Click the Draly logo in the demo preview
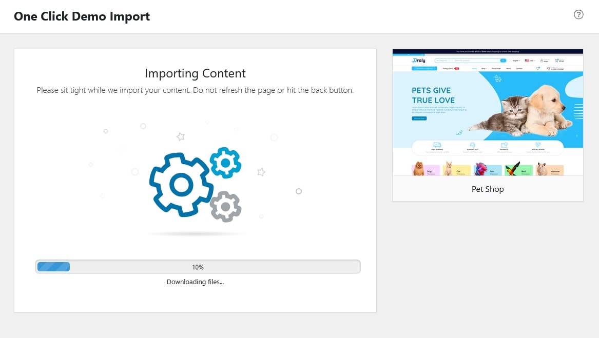The image size is (599, 338). coord(419,60)
